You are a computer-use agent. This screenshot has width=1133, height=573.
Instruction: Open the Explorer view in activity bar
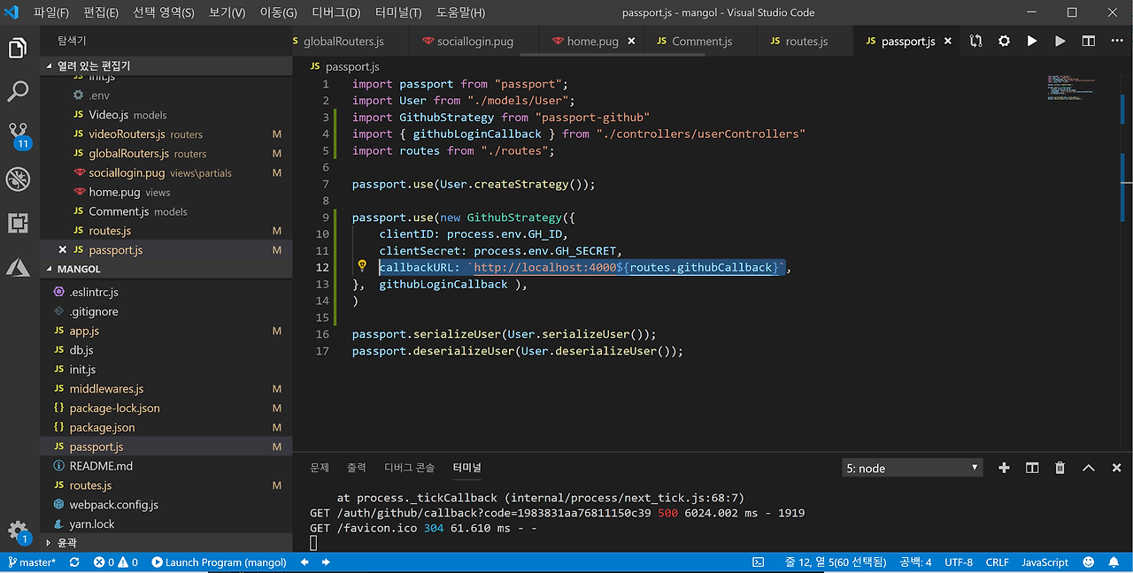coord(18,48)
